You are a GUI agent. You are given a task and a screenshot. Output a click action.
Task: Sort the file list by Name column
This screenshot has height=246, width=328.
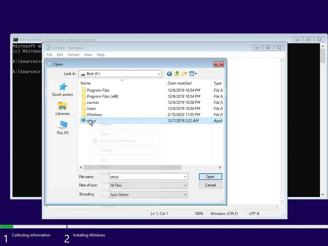122,83
